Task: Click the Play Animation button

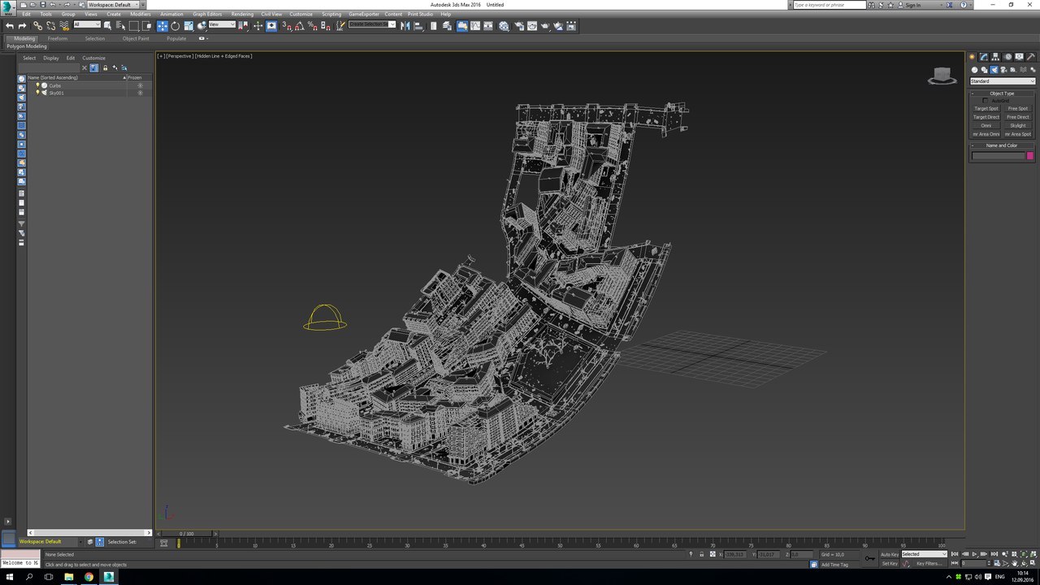Action: [x=974, y=554]
